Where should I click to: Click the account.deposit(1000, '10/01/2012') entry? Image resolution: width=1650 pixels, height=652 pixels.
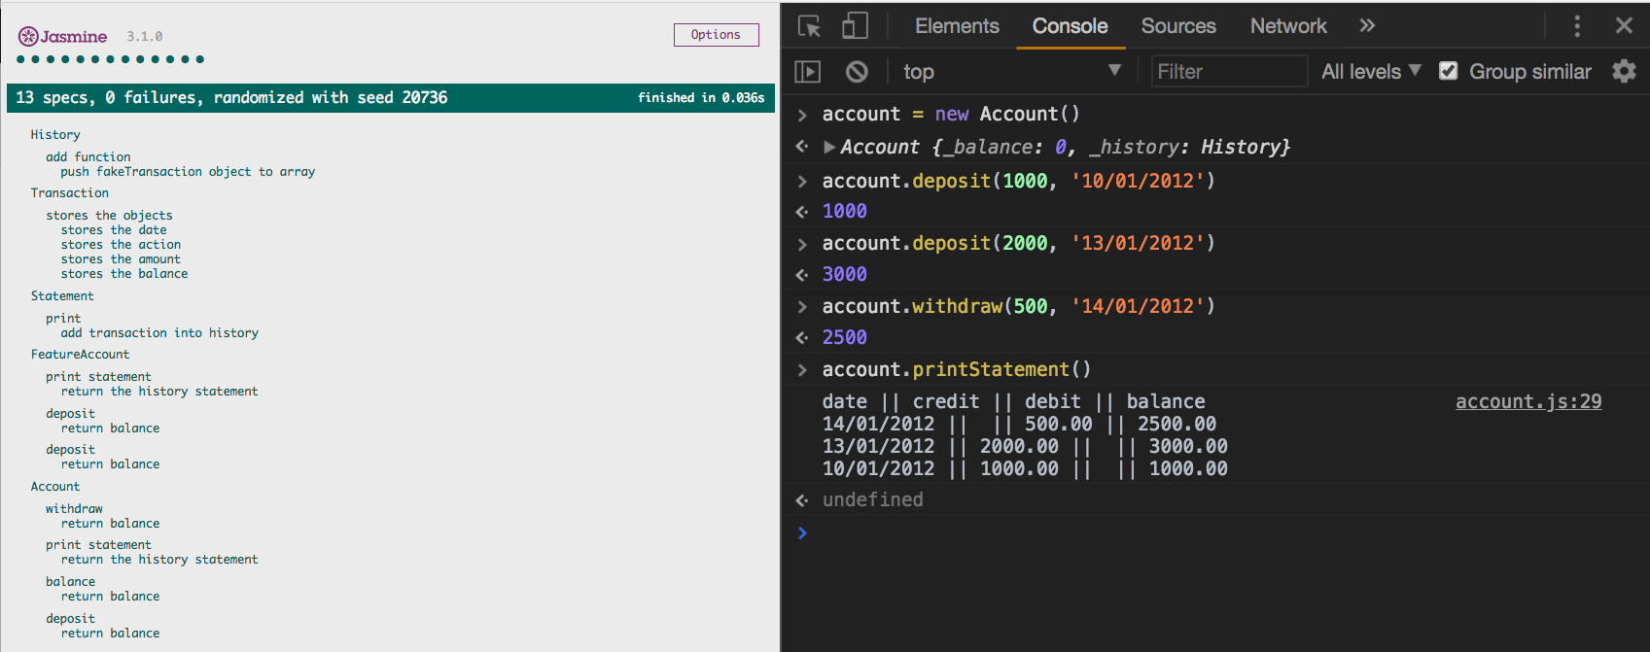coord(1018,181)
